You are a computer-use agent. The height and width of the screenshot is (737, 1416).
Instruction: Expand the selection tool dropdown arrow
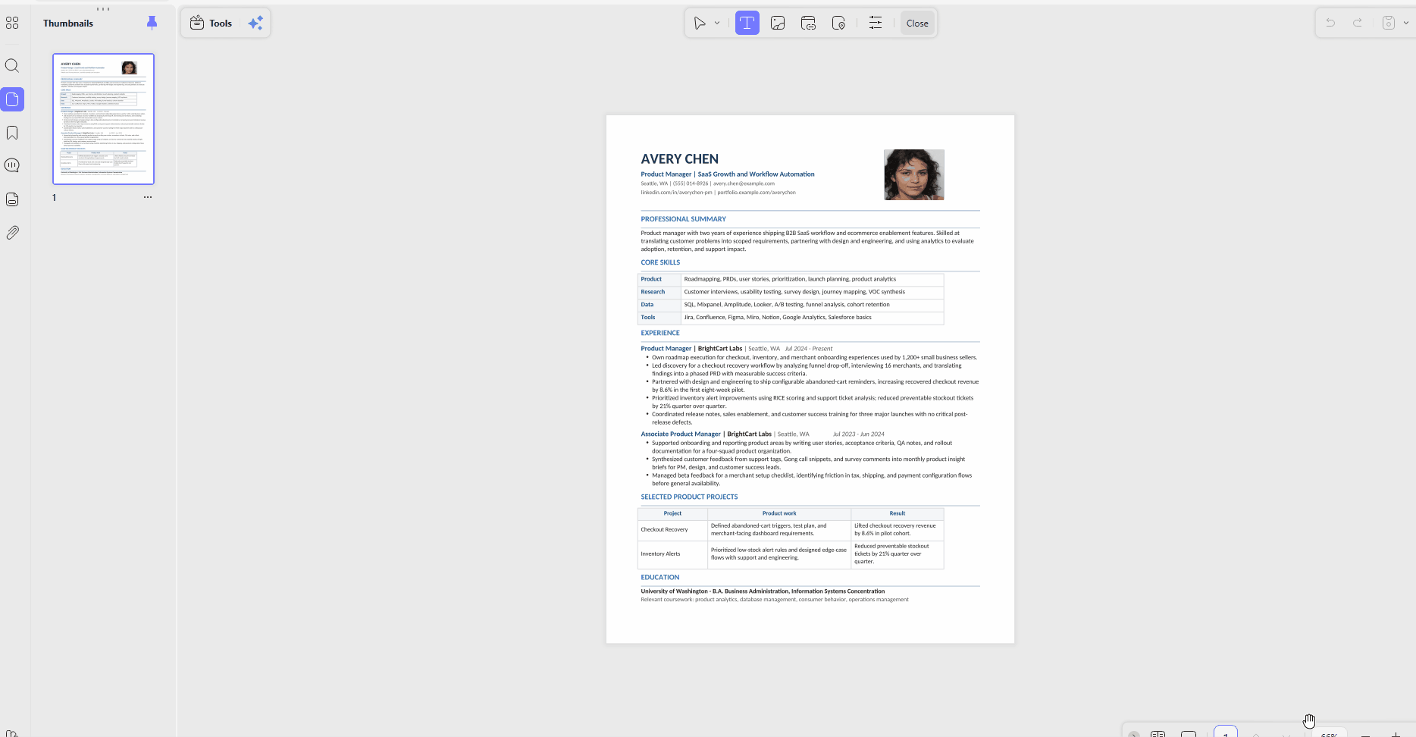(x=717, y=24)
